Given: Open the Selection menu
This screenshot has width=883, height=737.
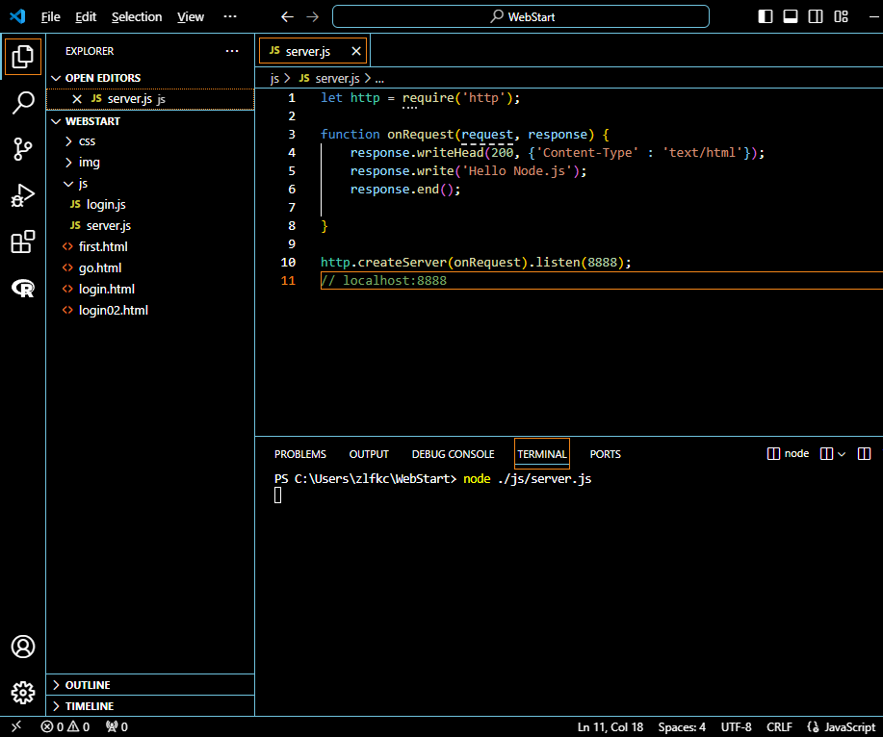Looking at the screenshot, I should [x=137, y=17].
